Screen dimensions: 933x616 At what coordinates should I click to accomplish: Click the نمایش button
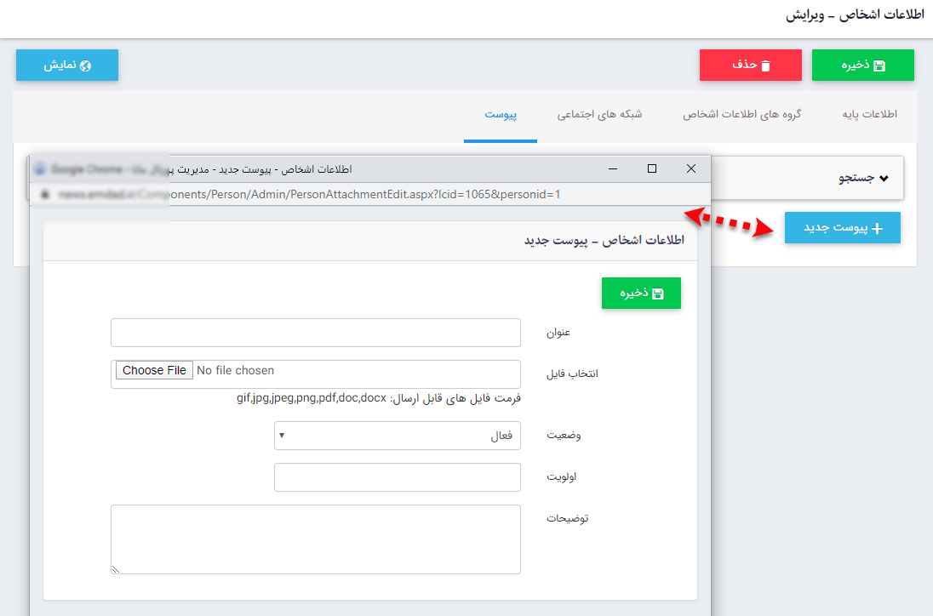[x=67, y=65]
